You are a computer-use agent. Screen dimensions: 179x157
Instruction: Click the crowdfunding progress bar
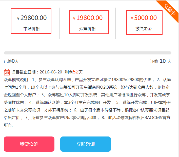point(87,53)
